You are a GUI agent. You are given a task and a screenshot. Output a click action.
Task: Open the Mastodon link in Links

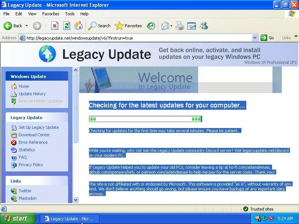(28, 198)
